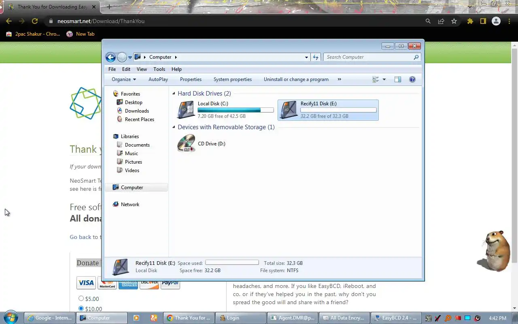Select Network in the navigation pane
Image resolution: width=518 pixels, height=324 pixels.
pyautogui.click(x=130, y=205)
